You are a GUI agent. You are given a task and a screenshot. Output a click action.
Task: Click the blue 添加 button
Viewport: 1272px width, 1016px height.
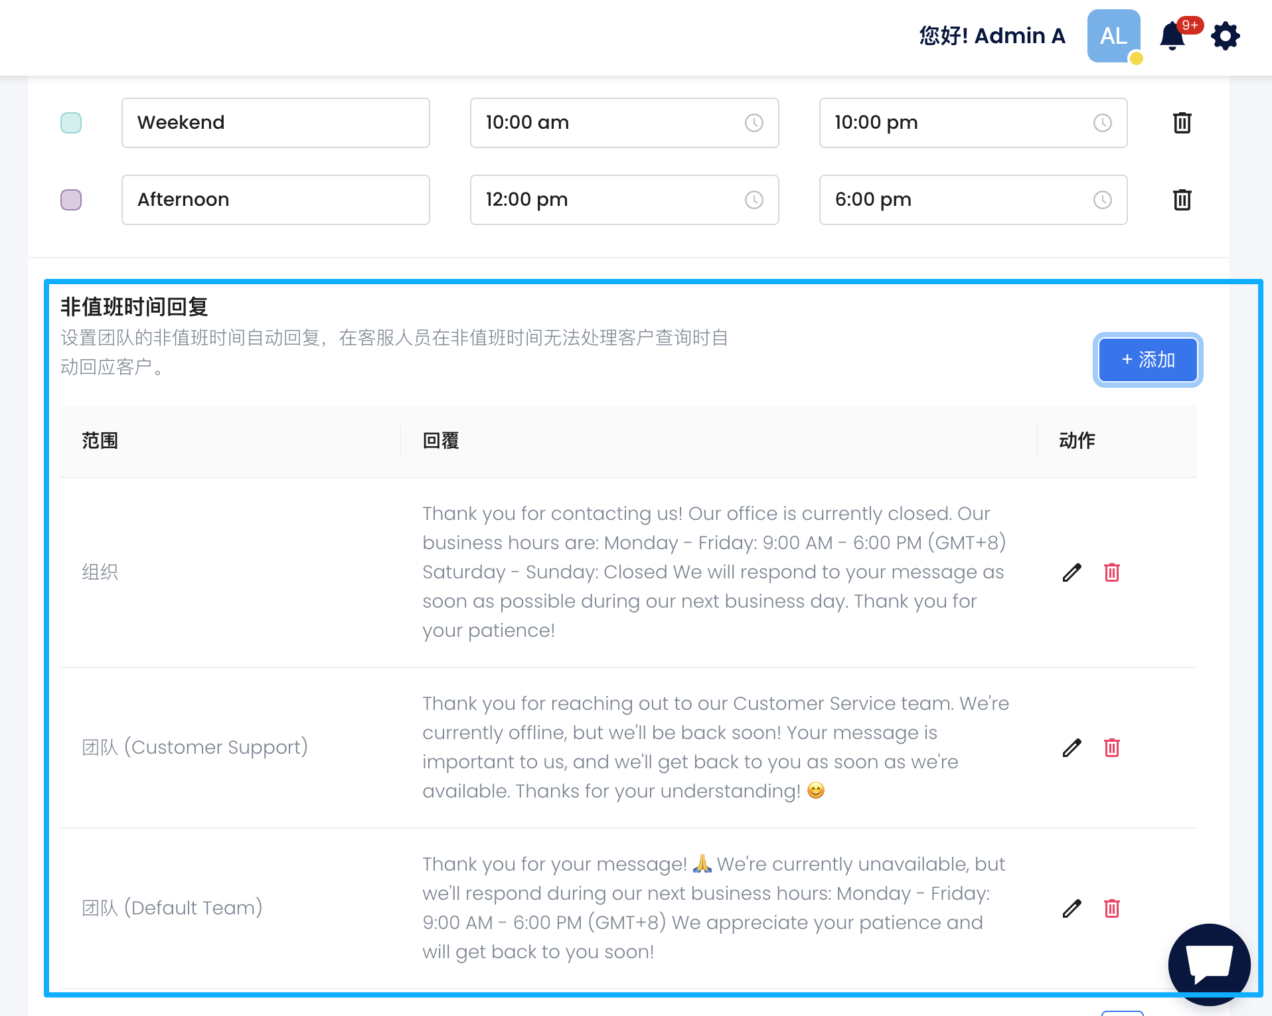tap(1147, 360)
